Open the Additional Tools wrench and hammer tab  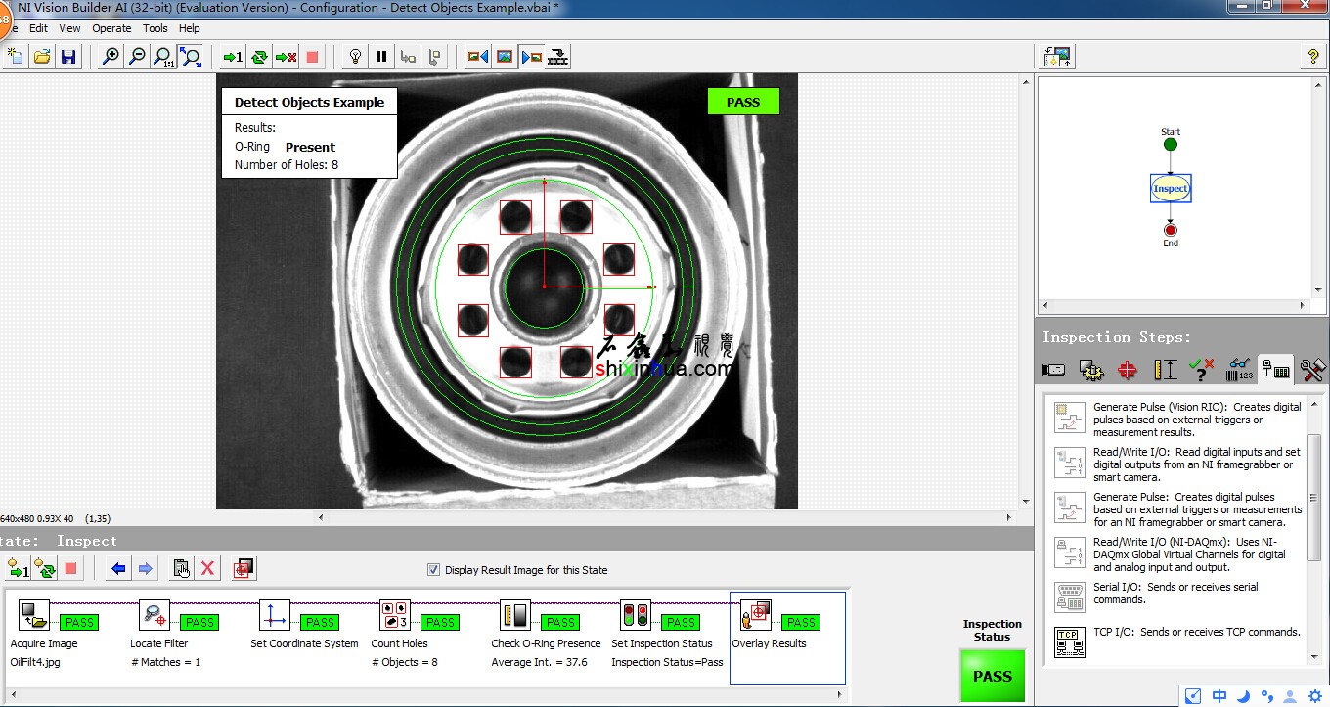pos(1311,370)
